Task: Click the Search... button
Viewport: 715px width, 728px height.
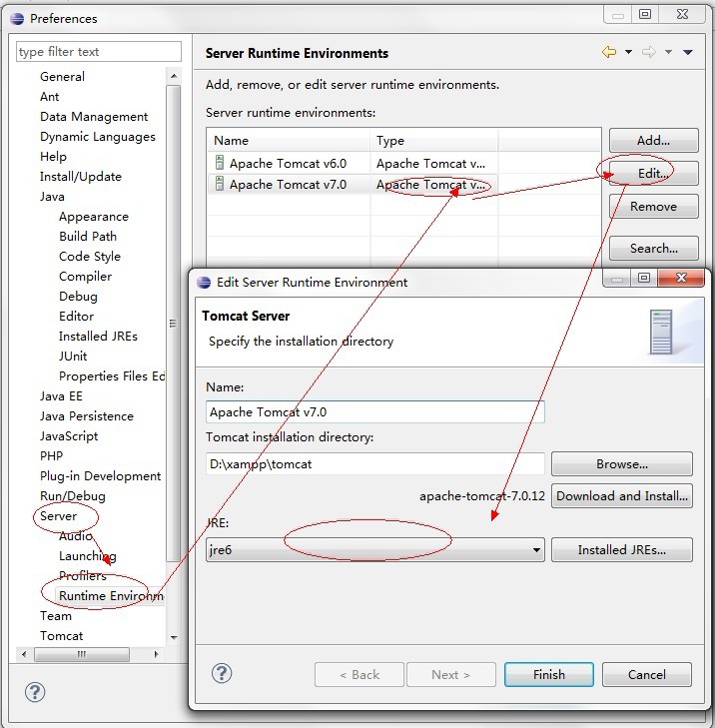Action: pos(653,248)
